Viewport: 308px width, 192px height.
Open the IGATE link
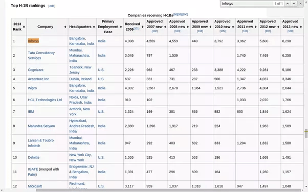[x=33, y=169]
